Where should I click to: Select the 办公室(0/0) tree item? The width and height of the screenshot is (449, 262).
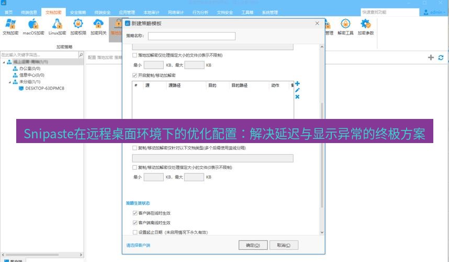(x=30, y=69)
